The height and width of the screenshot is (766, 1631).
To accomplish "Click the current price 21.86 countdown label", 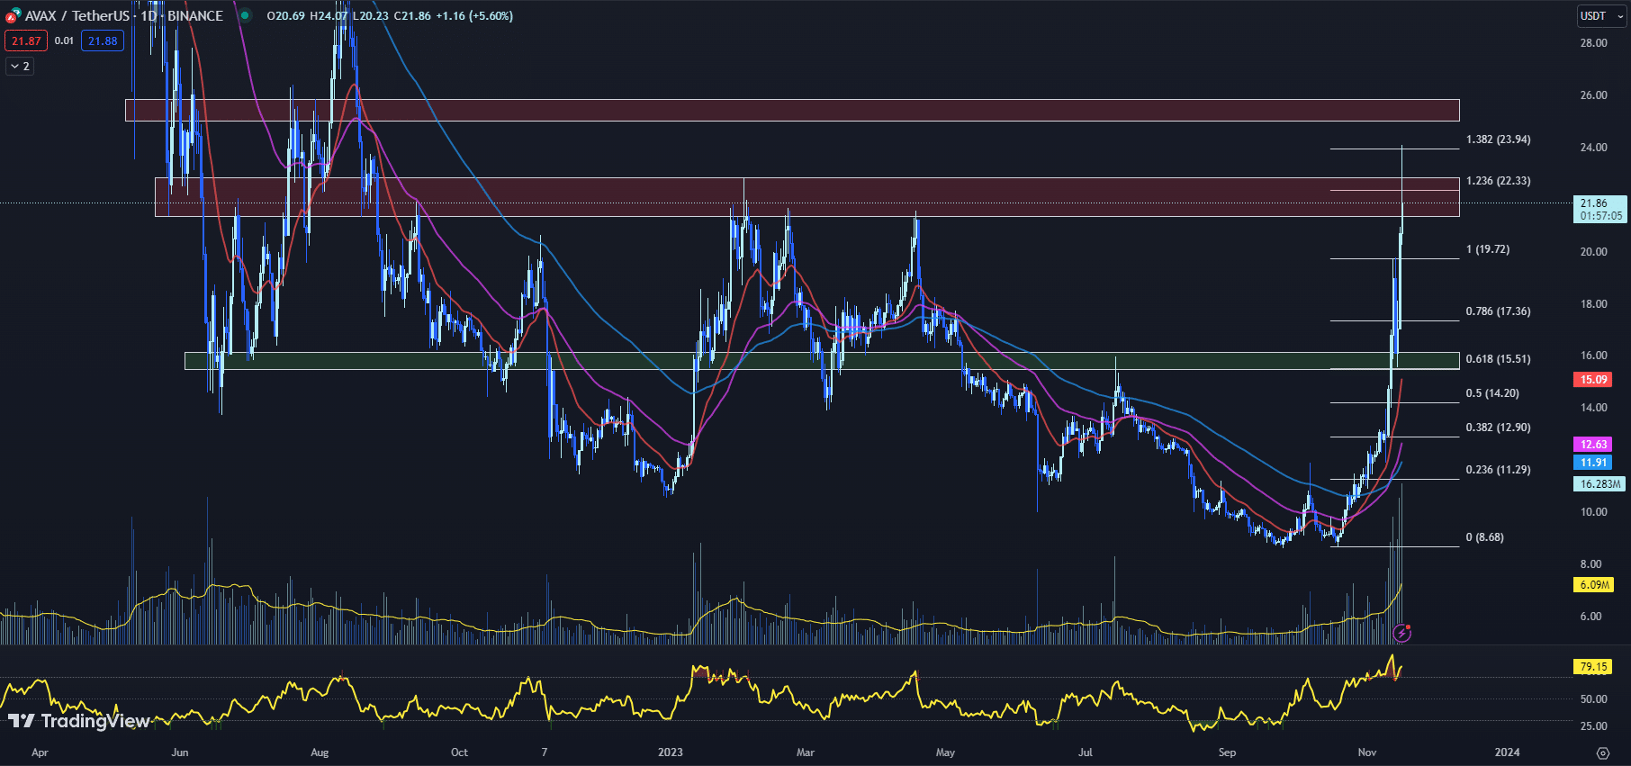I will click(1599, 210).
